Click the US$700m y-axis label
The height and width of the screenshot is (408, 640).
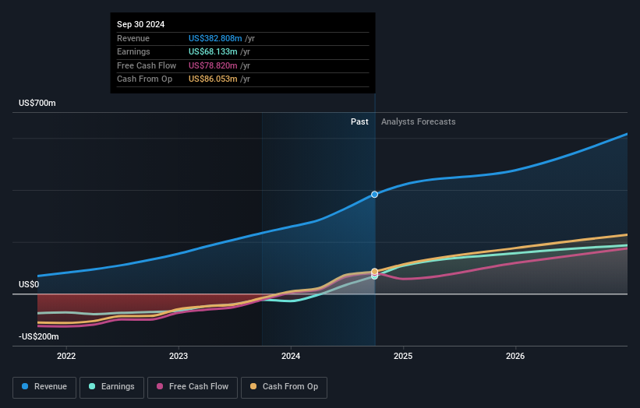click(x=37, y=103)
